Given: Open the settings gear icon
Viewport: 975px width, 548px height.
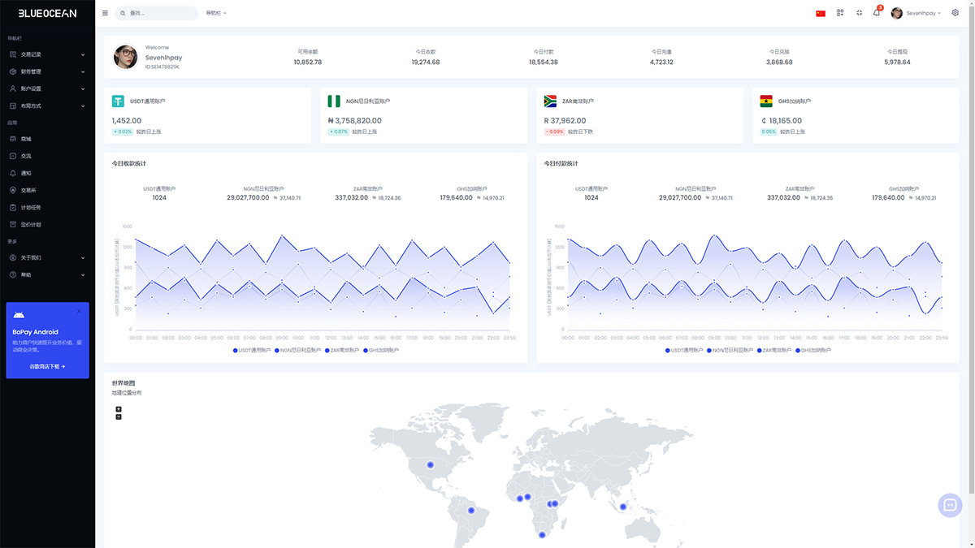Looking at the screenshot, I should tap(955, 13).
